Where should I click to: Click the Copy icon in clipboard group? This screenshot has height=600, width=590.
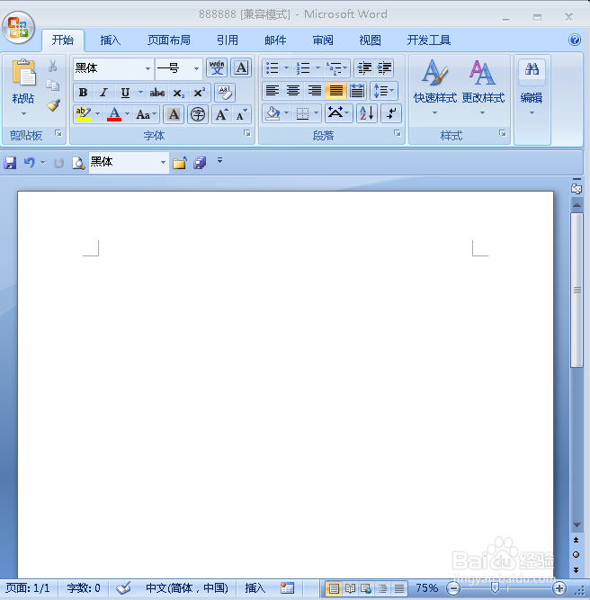[x=52, y=85]
